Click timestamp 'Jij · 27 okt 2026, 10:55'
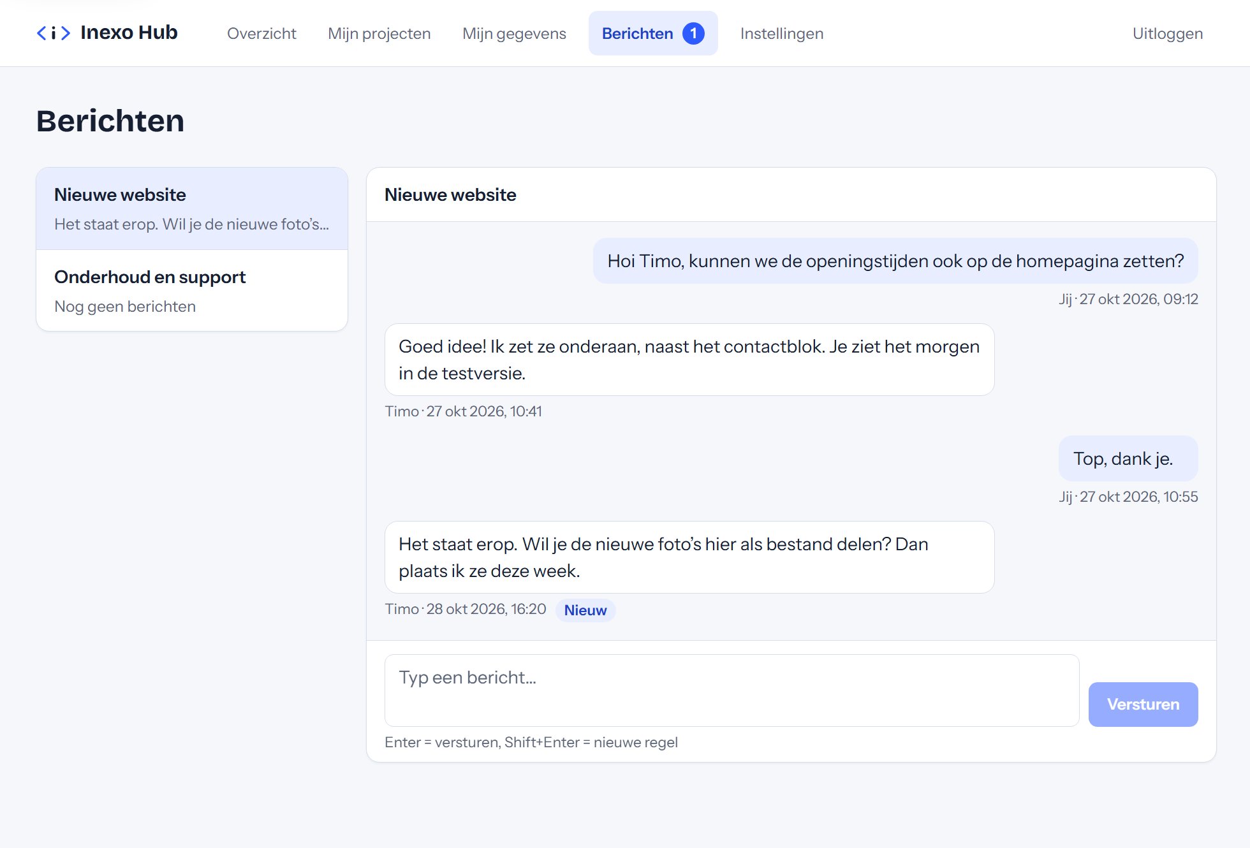This screenshot has width=1250, height=848. 1128,497
